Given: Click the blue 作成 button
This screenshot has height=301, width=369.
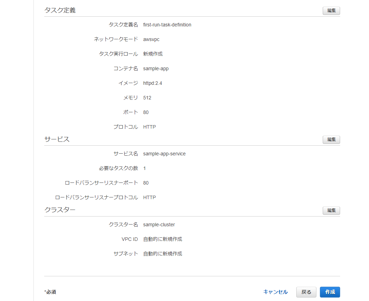Looking at the screenshot, I should coord(330,292).
